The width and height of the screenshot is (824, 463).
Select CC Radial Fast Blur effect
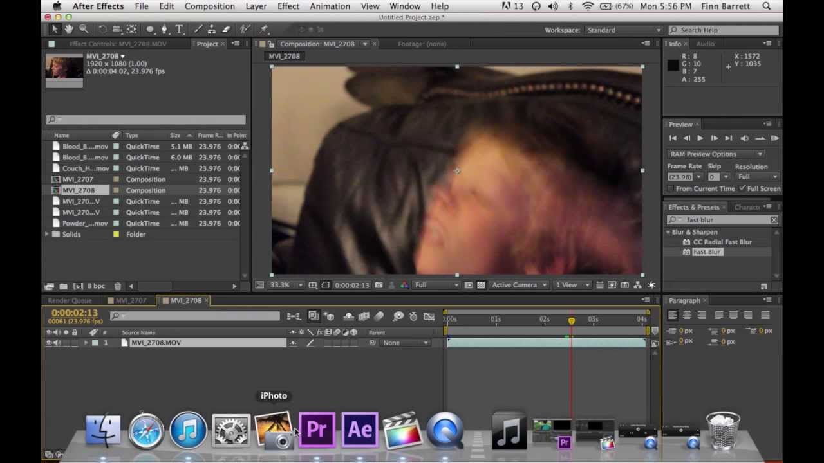pyautogui.click(x=722, y=242)
